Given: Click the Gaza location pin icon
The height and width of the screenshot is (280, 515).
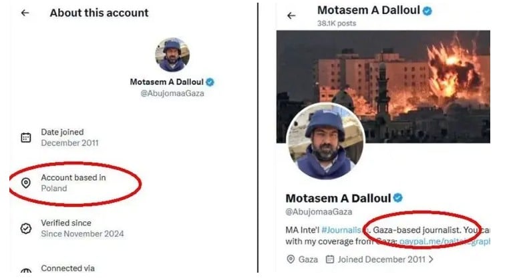Looking at the screenshot, I should 291,259.
